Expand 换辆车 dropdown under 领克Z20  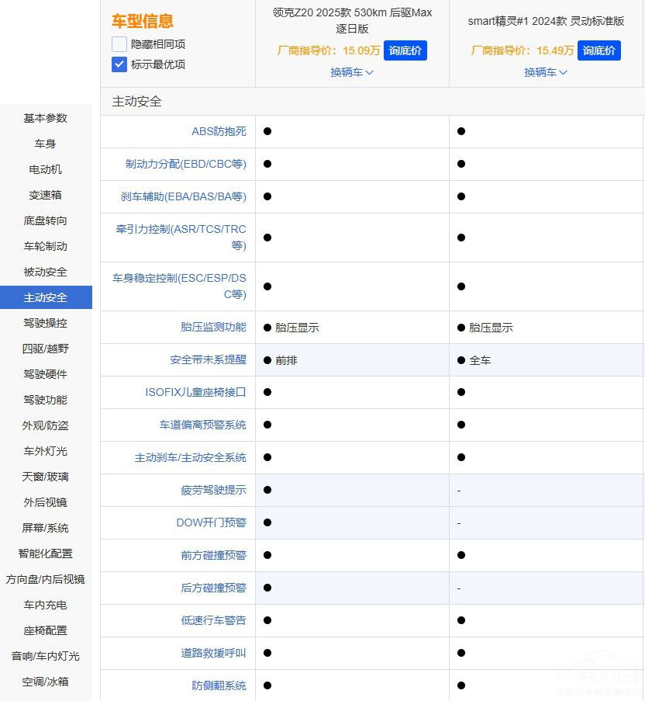(x=352, y=72)
